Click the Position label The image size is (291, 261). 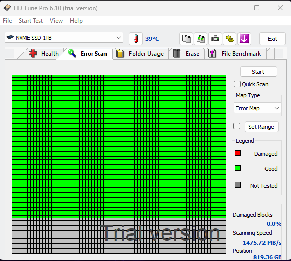point(243,251)
